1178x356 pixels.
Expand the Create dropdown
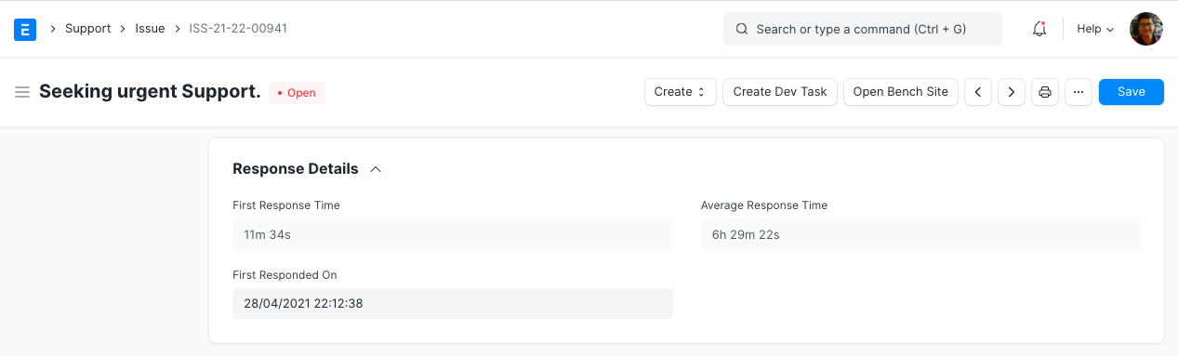[x=681, y=92]
